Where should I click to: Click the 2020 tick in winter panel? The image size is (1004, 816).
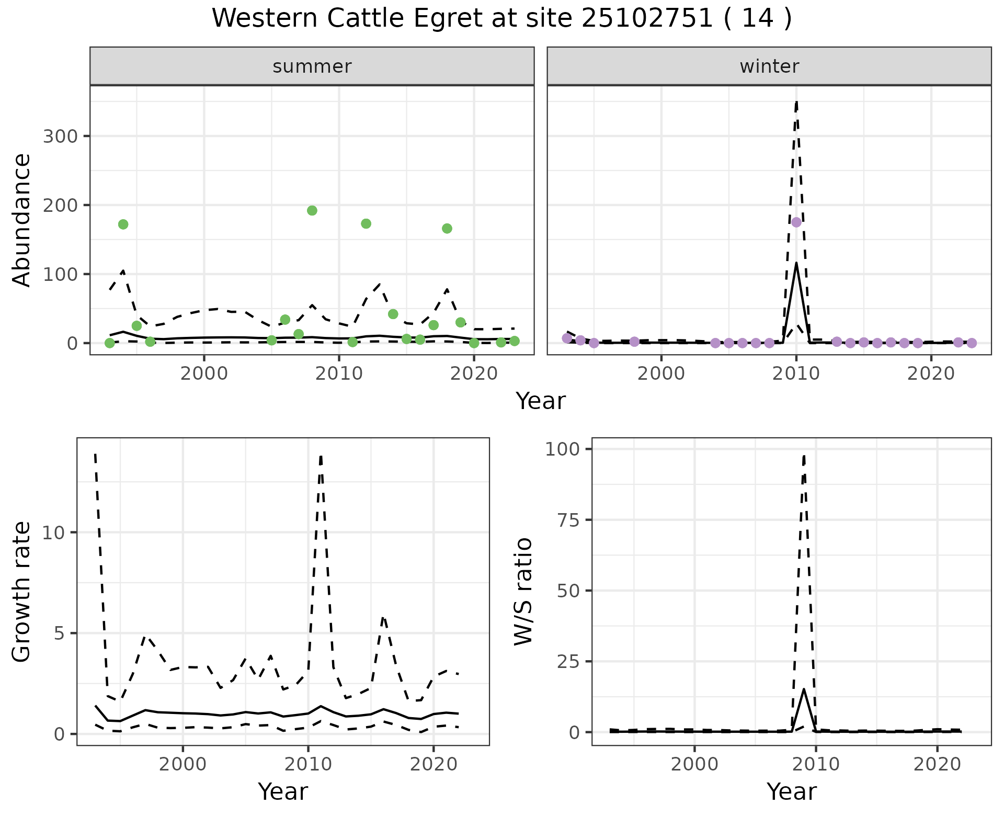click(x=931, y=373)
